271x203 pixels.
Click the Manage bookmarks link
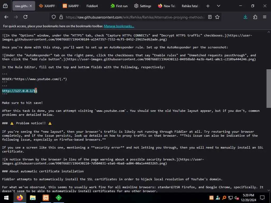pyautogui.click(x=119, y=26)
